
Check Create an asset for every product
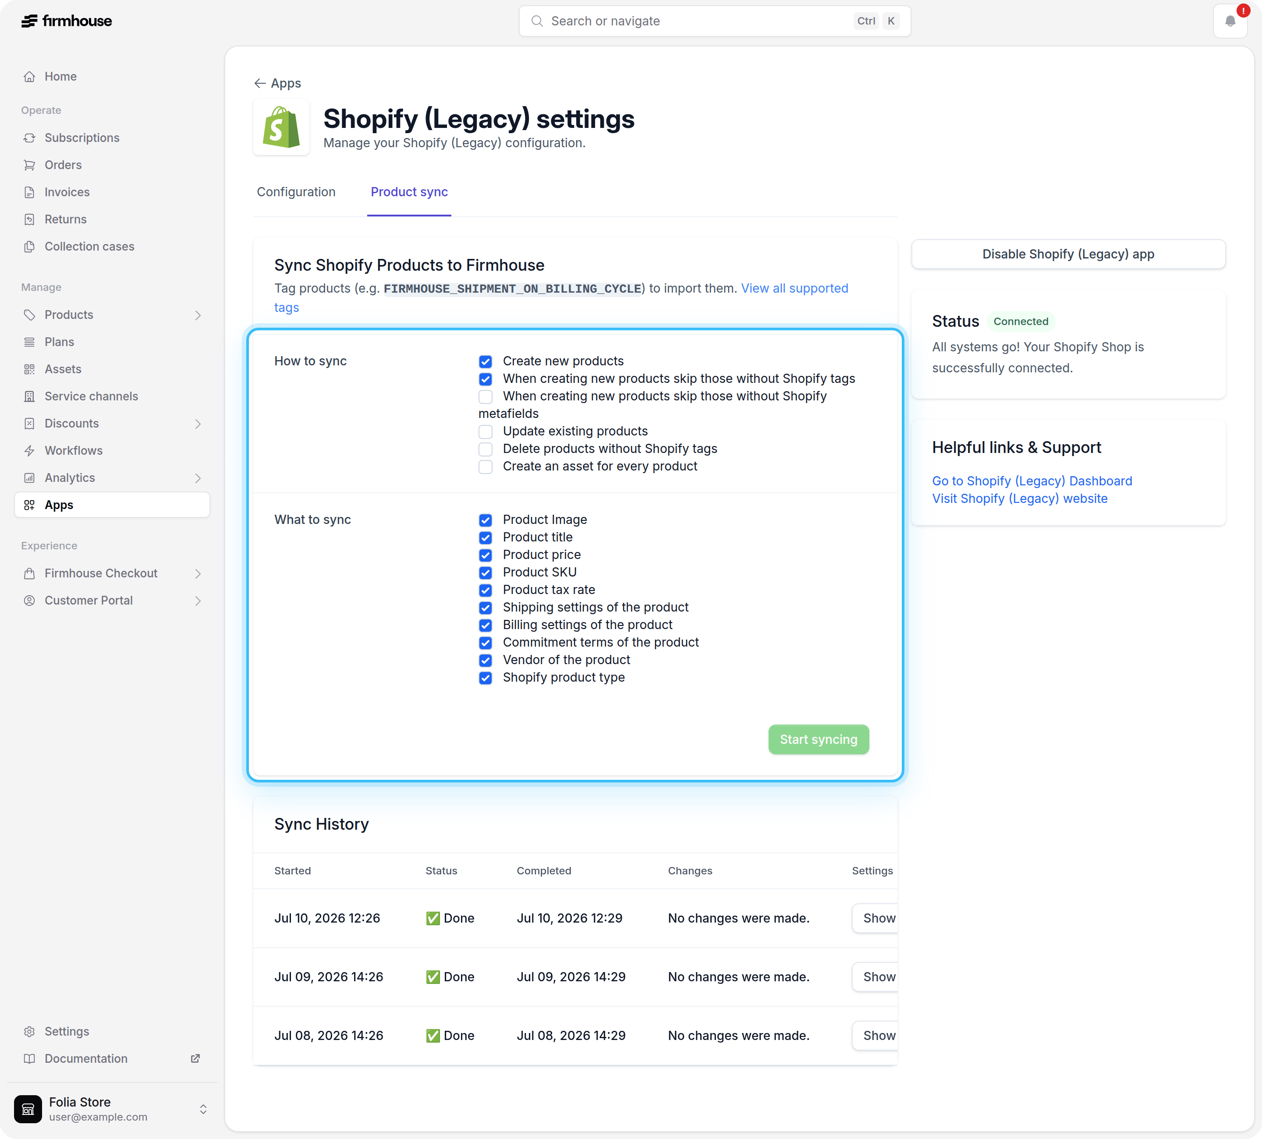point(485,467)
